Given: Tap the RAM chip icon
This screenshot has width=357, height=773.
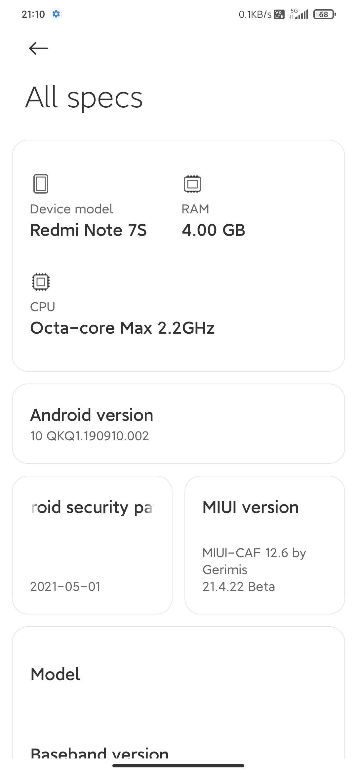Looking at the screenshot, I should (192, 184).
